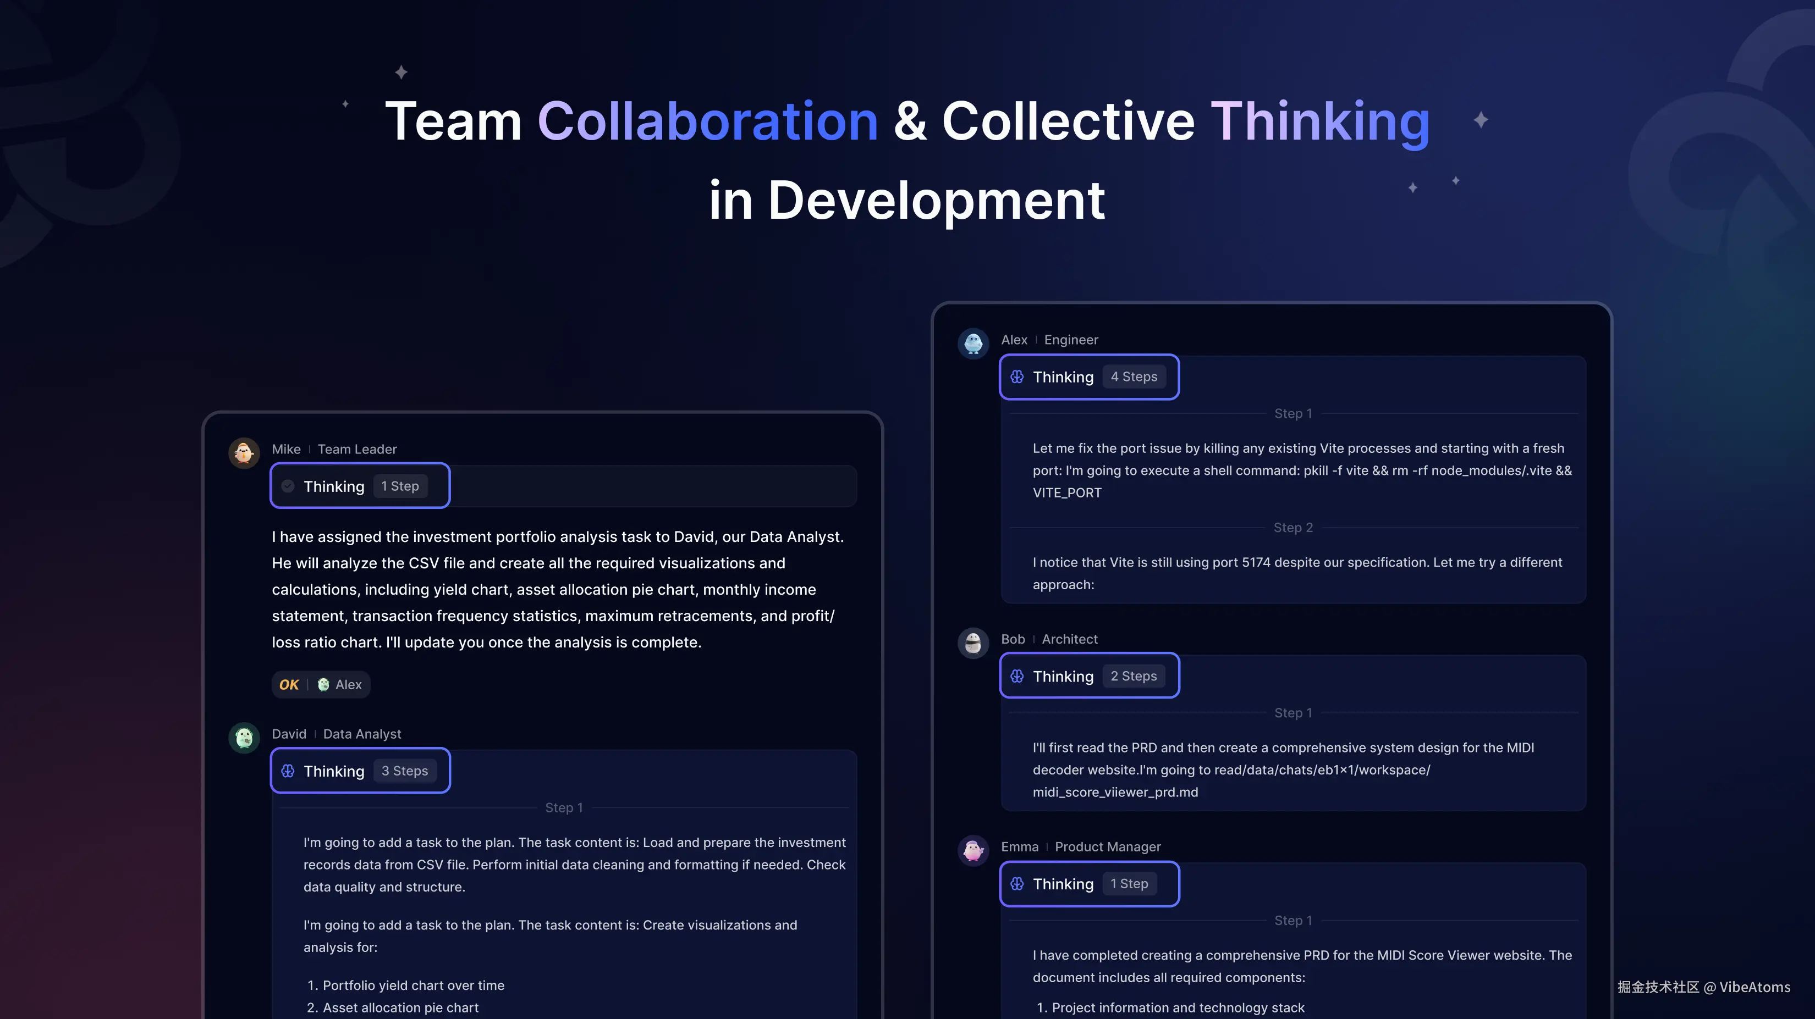
Task: Expand Mike's Thinking 1 Step block
Action: tap(334, 486)
